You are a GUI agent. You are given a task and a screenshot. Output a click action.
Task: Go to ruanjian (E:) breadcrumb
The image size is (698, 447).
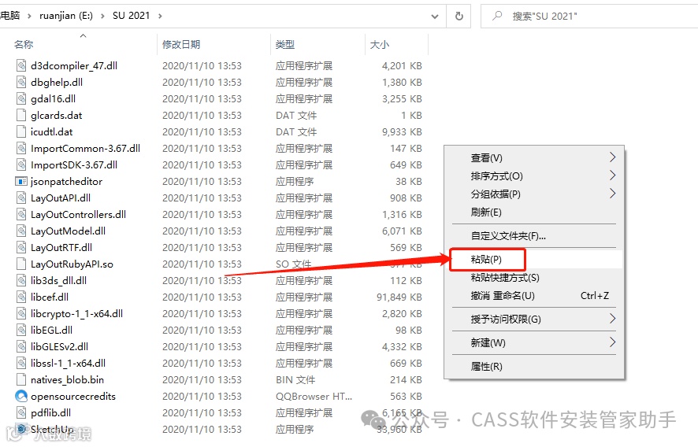pos(66,16)
